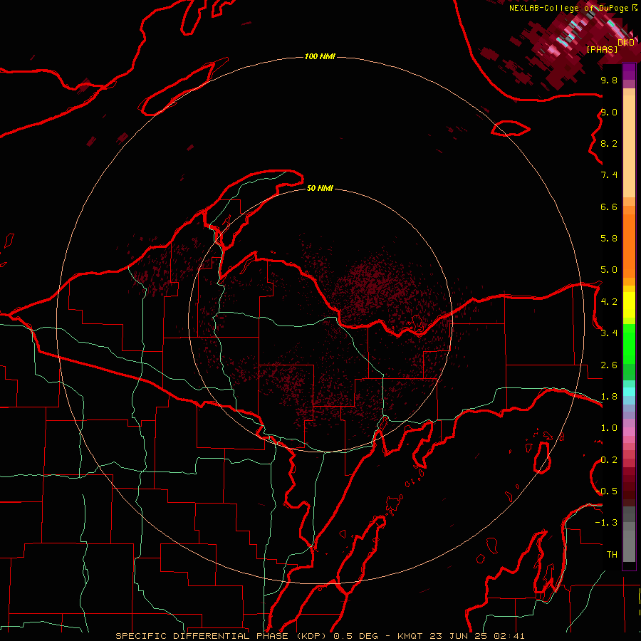This screenshot has width=641, height=641.
Task: Click the 5.8 color scale value
Action: click(609, 239)
